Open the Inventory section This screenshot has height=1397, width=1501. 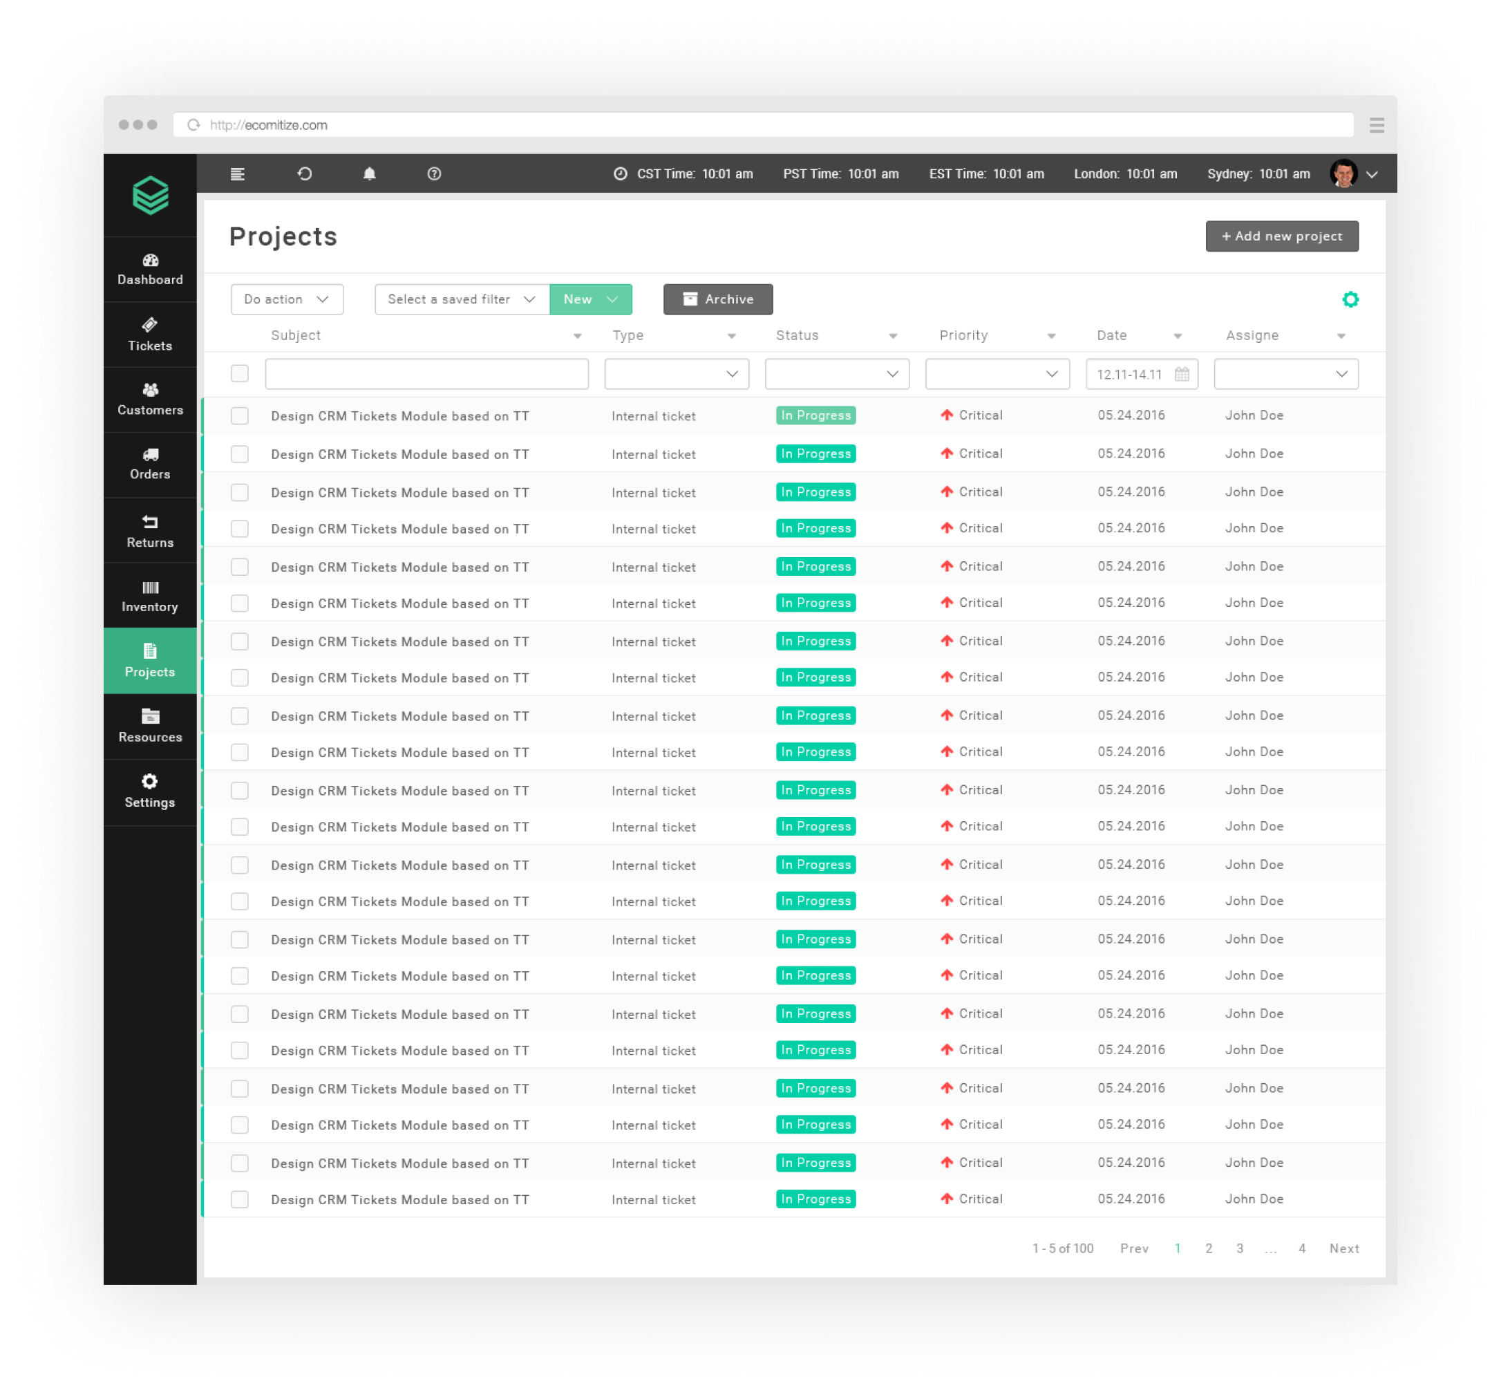tap(150, 596)
